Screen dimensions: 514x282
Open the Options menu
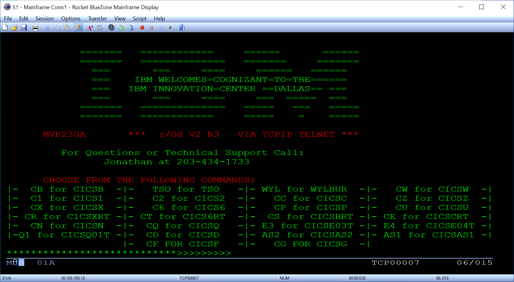(x=71, y=19)
